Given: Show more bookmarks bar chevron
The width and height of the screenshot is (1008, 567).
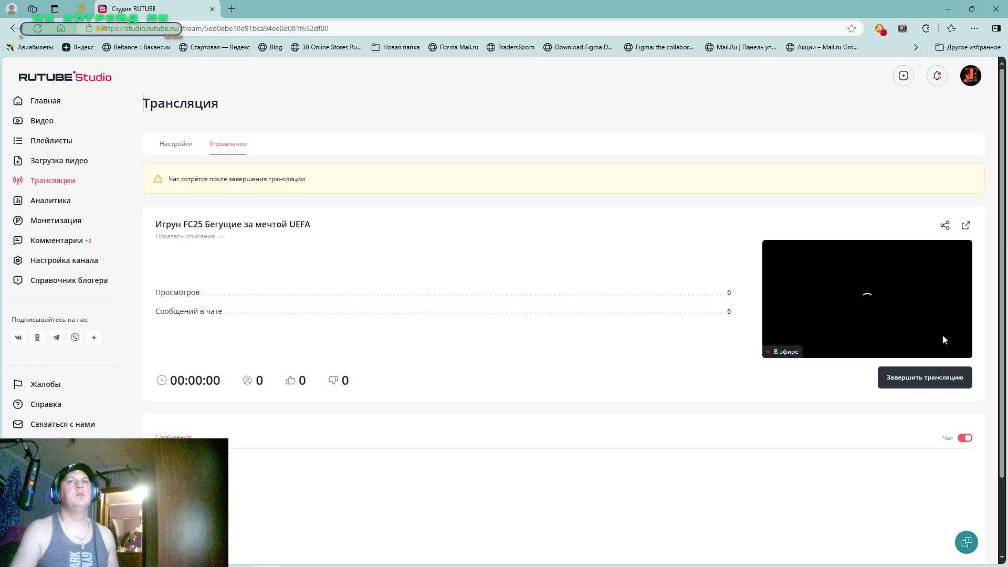Looking at the screenshot, I should pyautogui.click(x=916, y=47).
